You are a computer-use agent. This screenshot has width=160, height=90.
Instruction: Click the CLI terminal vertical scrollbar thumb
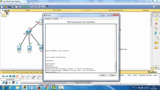[115, 66]
